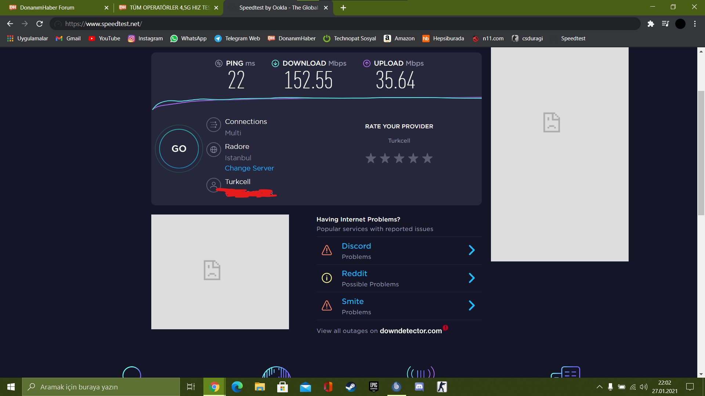705x396 pixels.
Task: Open the Hepsiburada bookmark
Action: (443, 38)
